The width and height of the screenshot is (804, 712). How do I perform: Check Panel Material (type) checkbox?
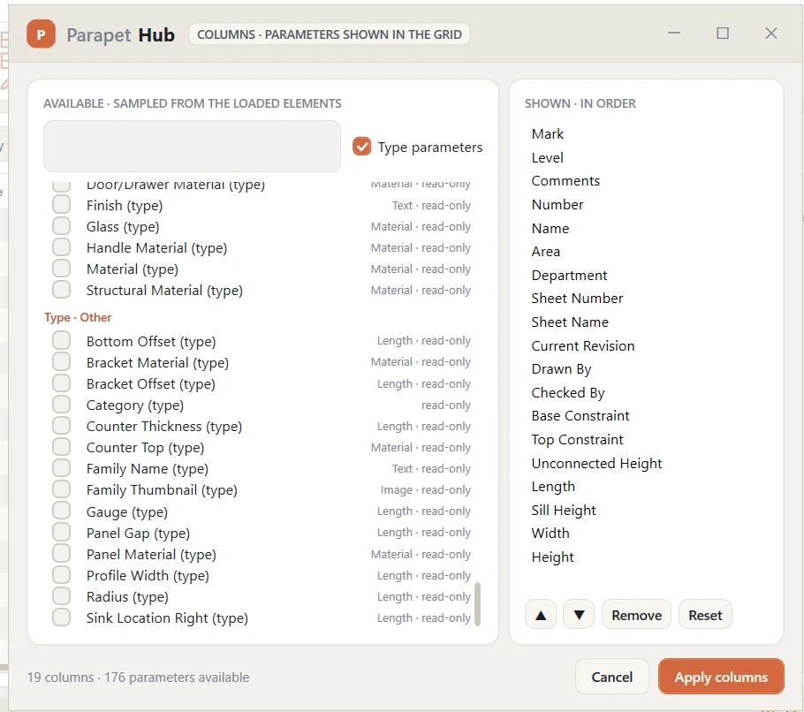point(62,554)
